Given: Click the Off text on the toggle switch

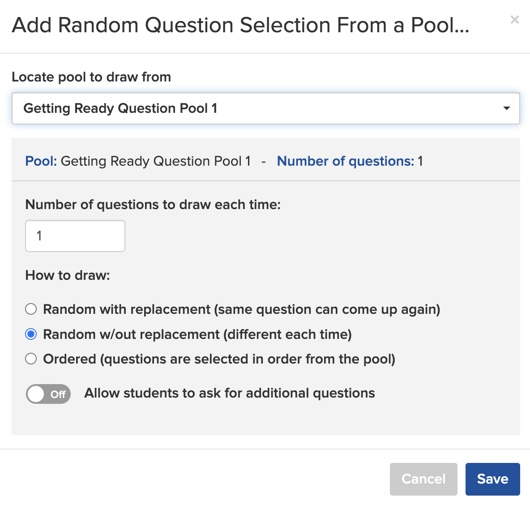Looking at the screenshot, I should point(58,394).
